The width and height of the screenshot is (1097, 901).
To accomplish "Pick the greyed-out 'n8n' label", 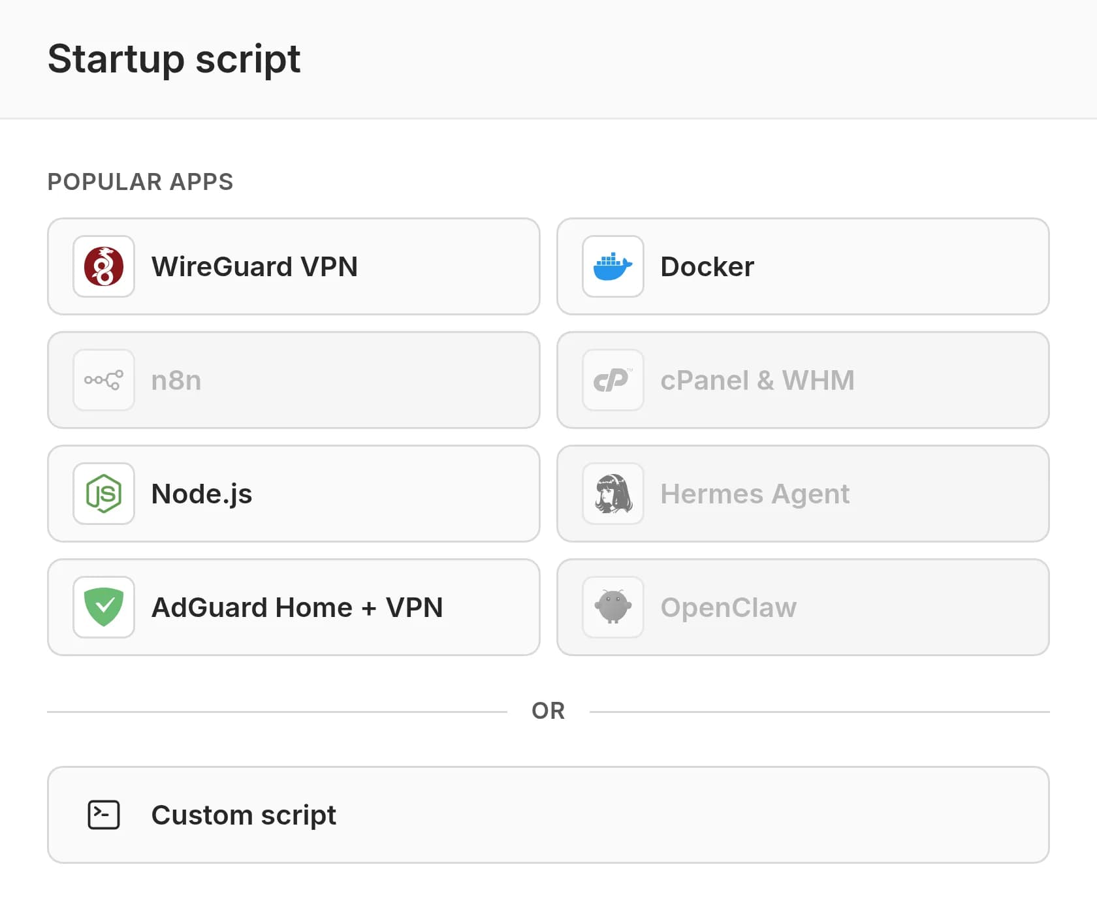I will 176,380.
